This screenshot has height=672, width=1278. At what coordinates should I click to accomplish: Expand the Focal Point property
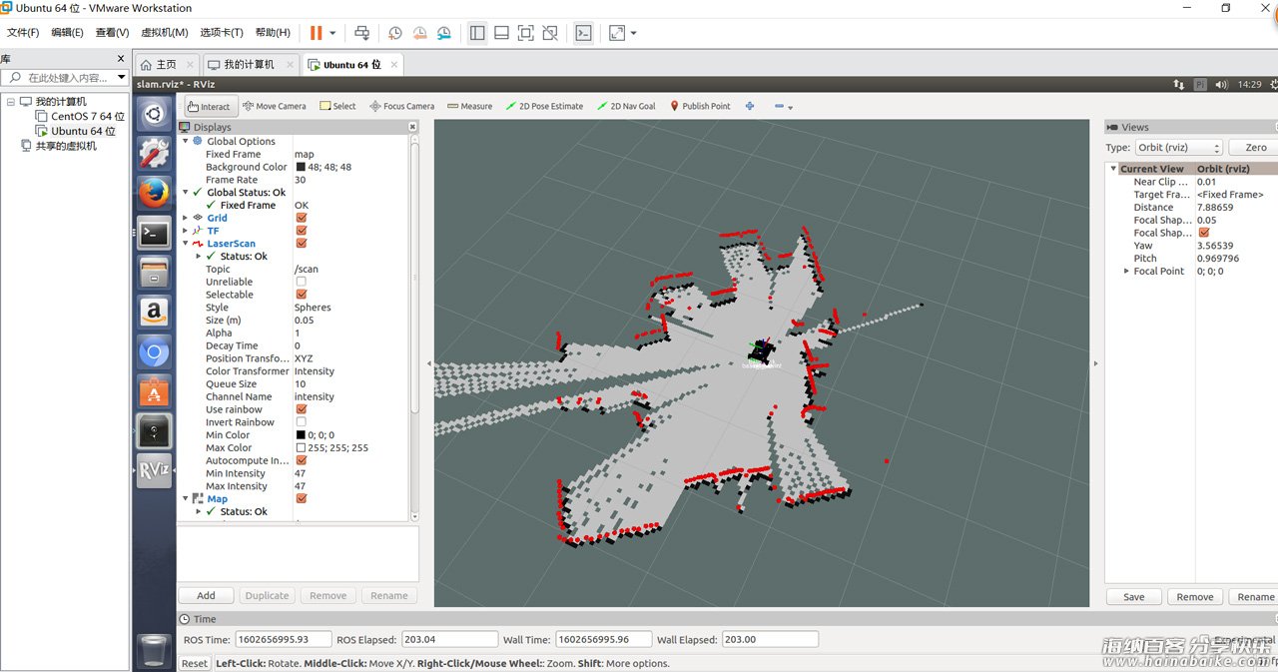[1127, 271]
